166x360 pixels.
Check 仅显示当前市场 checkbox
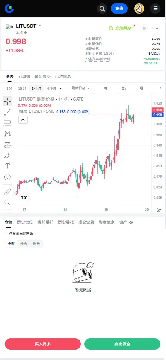[x=6, y=234]
